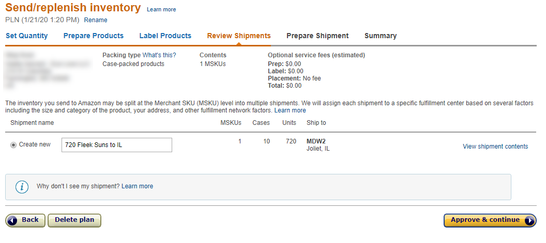Click the Back button arrow icon
This screenshot has width=546, height=243.
coord(12,220)
